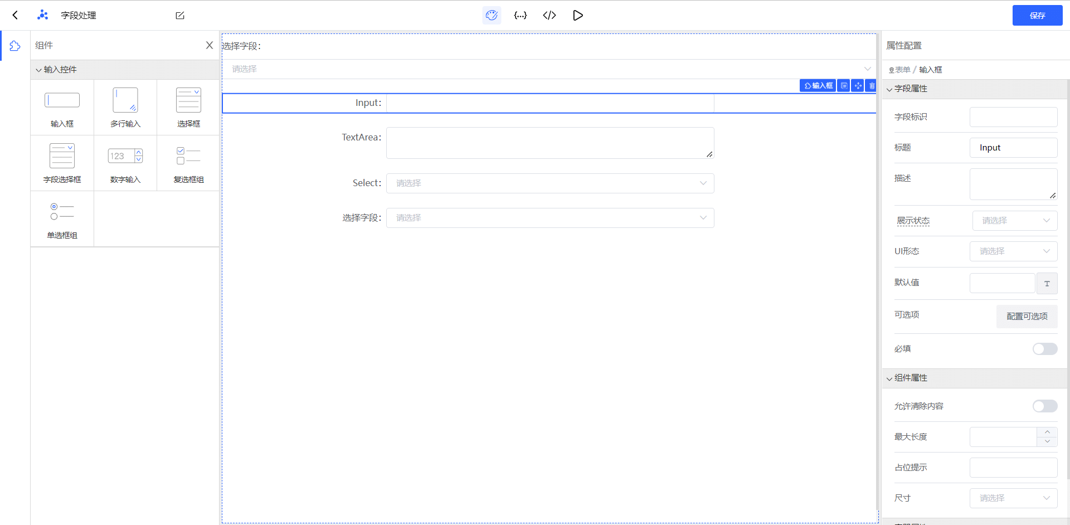Click the copy icon on selected component
Screen dimensions: 1070x525
click(844, 86)
